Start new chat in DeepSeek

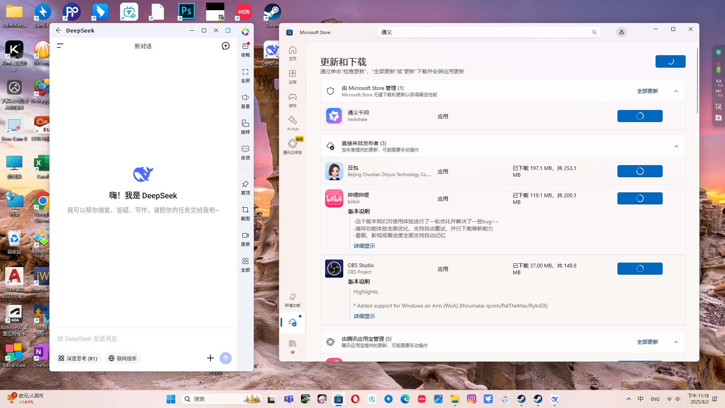point(225,46)
